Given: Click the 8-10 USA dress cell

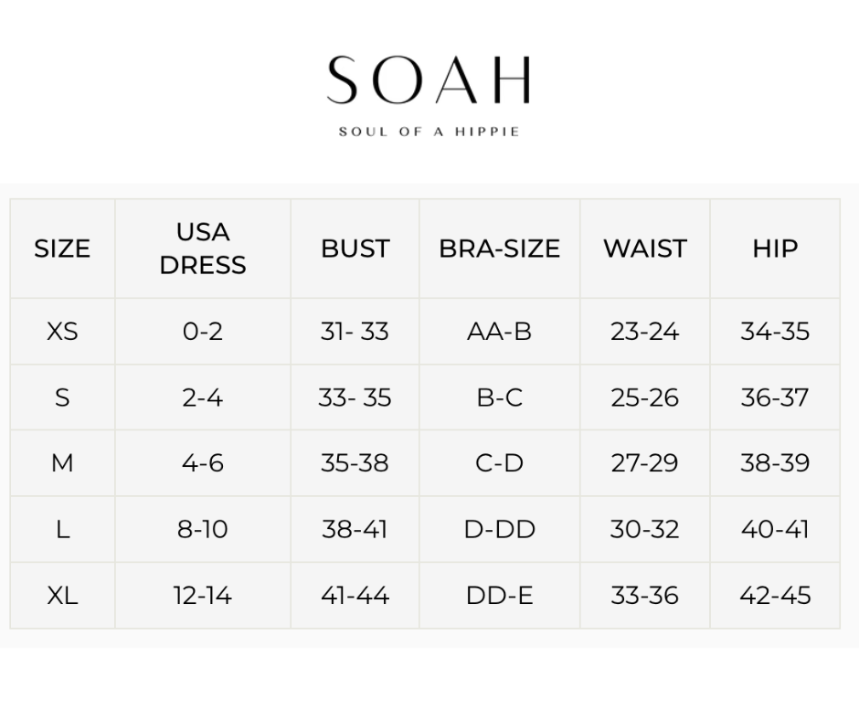Looking at the screenshot, I should [203, 529].
